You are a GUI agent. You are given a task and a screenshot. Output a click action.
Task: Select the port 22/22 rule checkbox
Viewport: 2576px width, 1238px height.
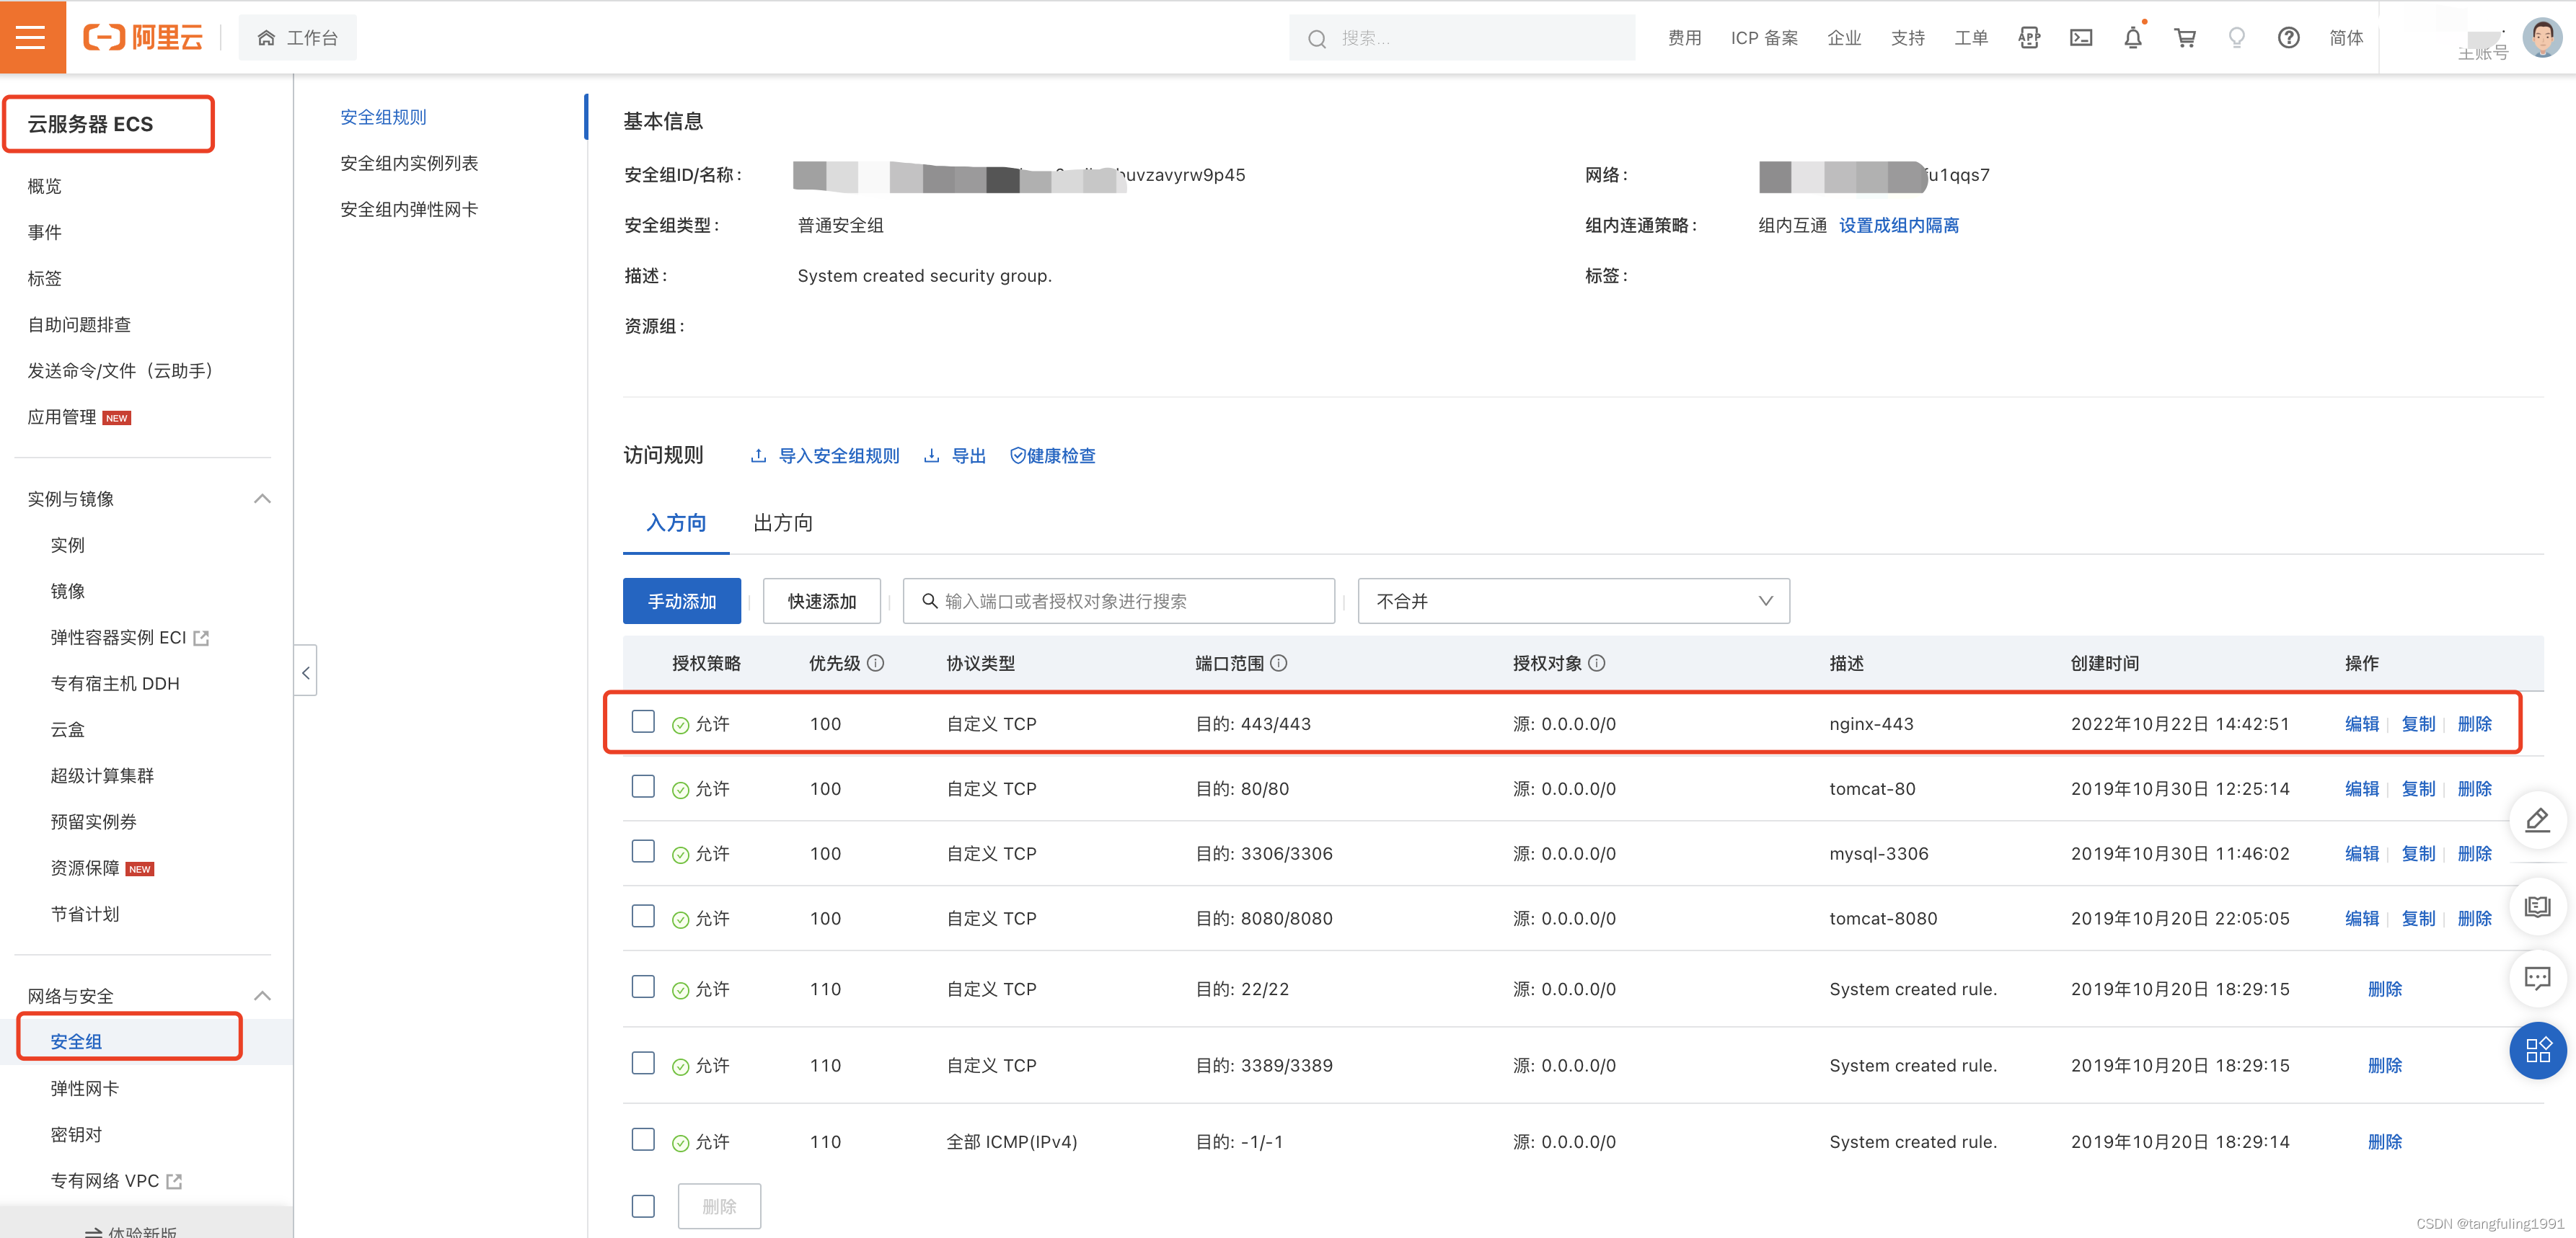(643, 987)
